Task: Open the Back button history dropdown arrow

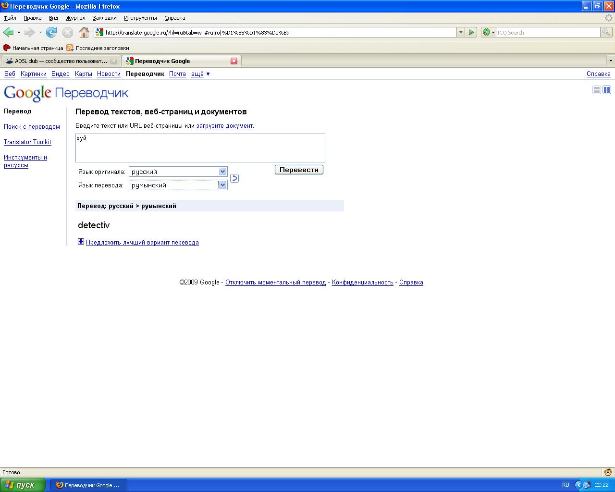Action: pos(19,32)
